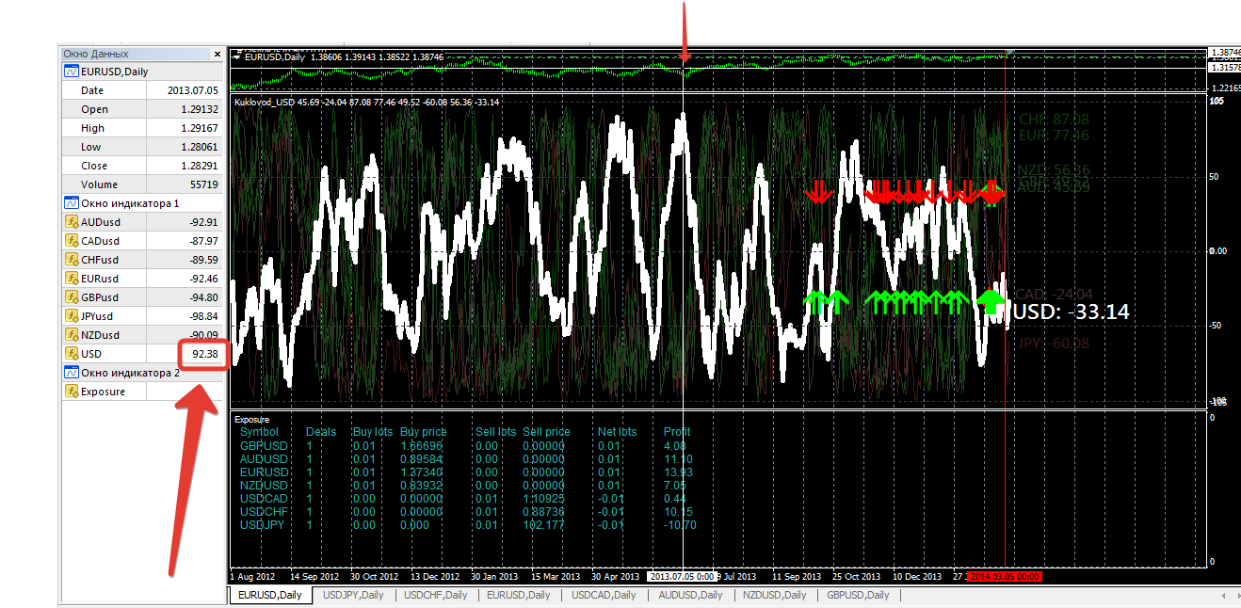Switch to the AUDUSD,Daily tab
This screenshot has height=608, width=1241.
tap(690, 595)
